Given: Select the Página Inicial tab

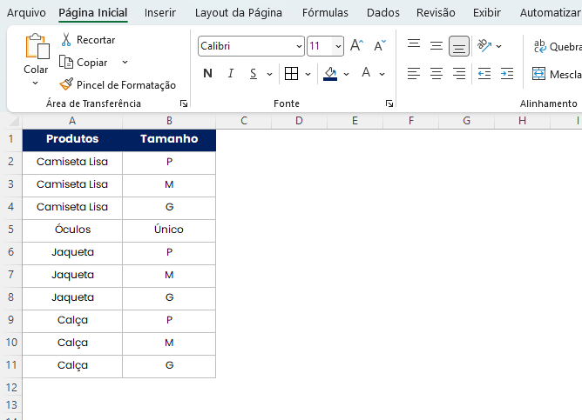Looking at the screenshot, I should tap(93, 12).
